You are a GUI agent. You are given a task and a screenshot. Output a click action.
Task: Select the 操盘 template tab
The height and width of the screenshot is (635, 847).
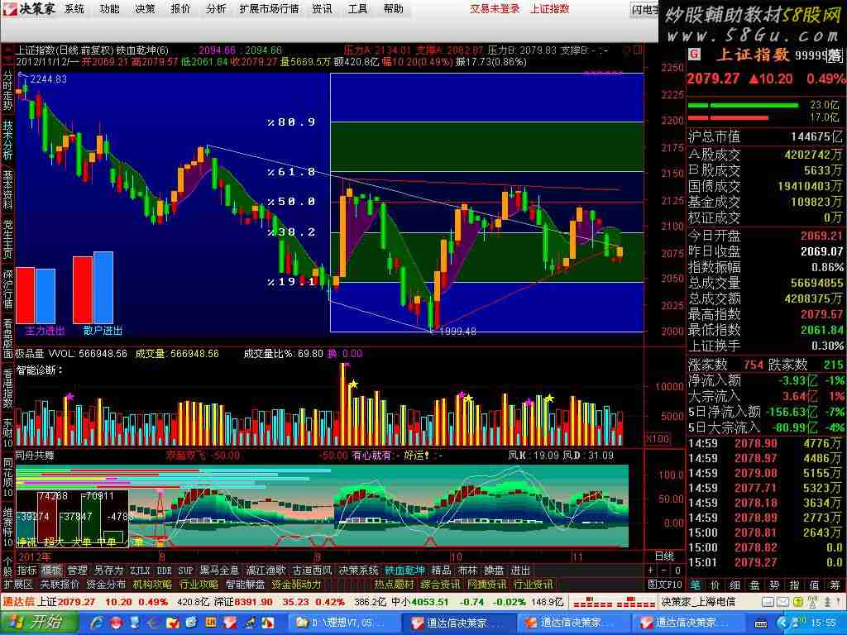click(x=493, y=571)
